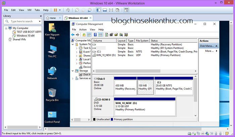Viewport: 235px width, 137px height.
Task: Click the Forward arrow in Computer Management
Action: click(78, 35)
